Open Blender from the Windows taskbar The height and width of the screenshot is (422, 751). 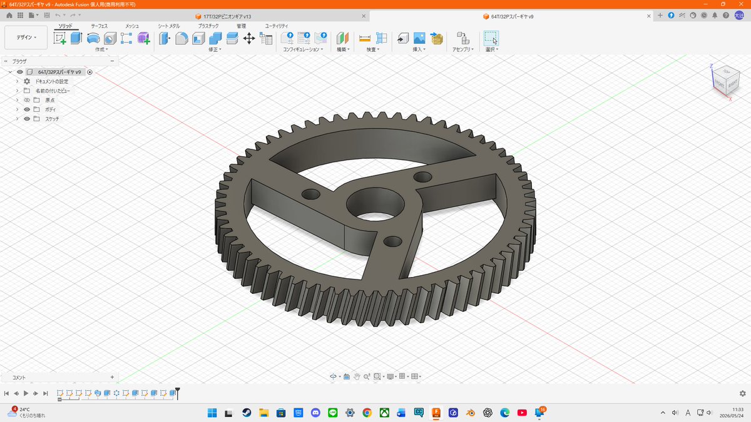pyautogui.click(x=470, y=413)
